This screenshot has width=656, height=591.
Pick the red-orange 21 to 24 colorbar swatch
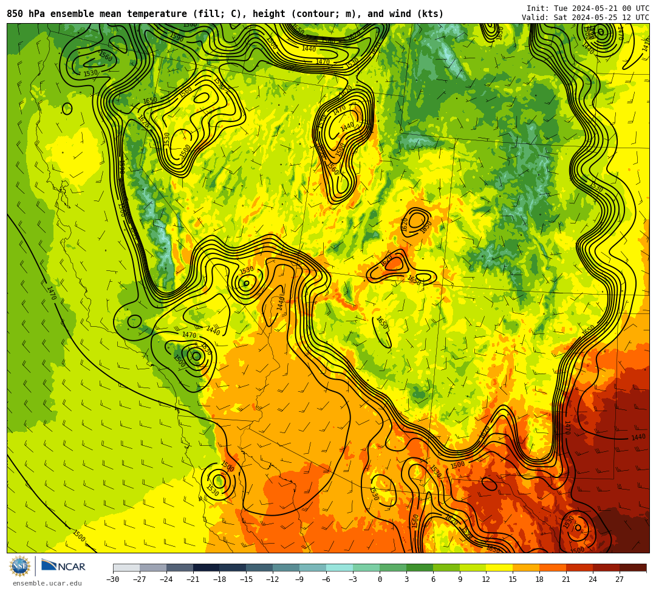pos(580,567)
